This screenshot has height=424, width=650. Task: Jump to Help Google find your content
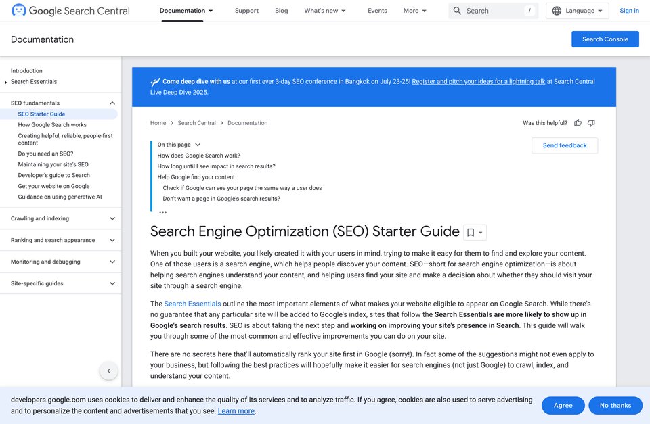pos(196,176)
